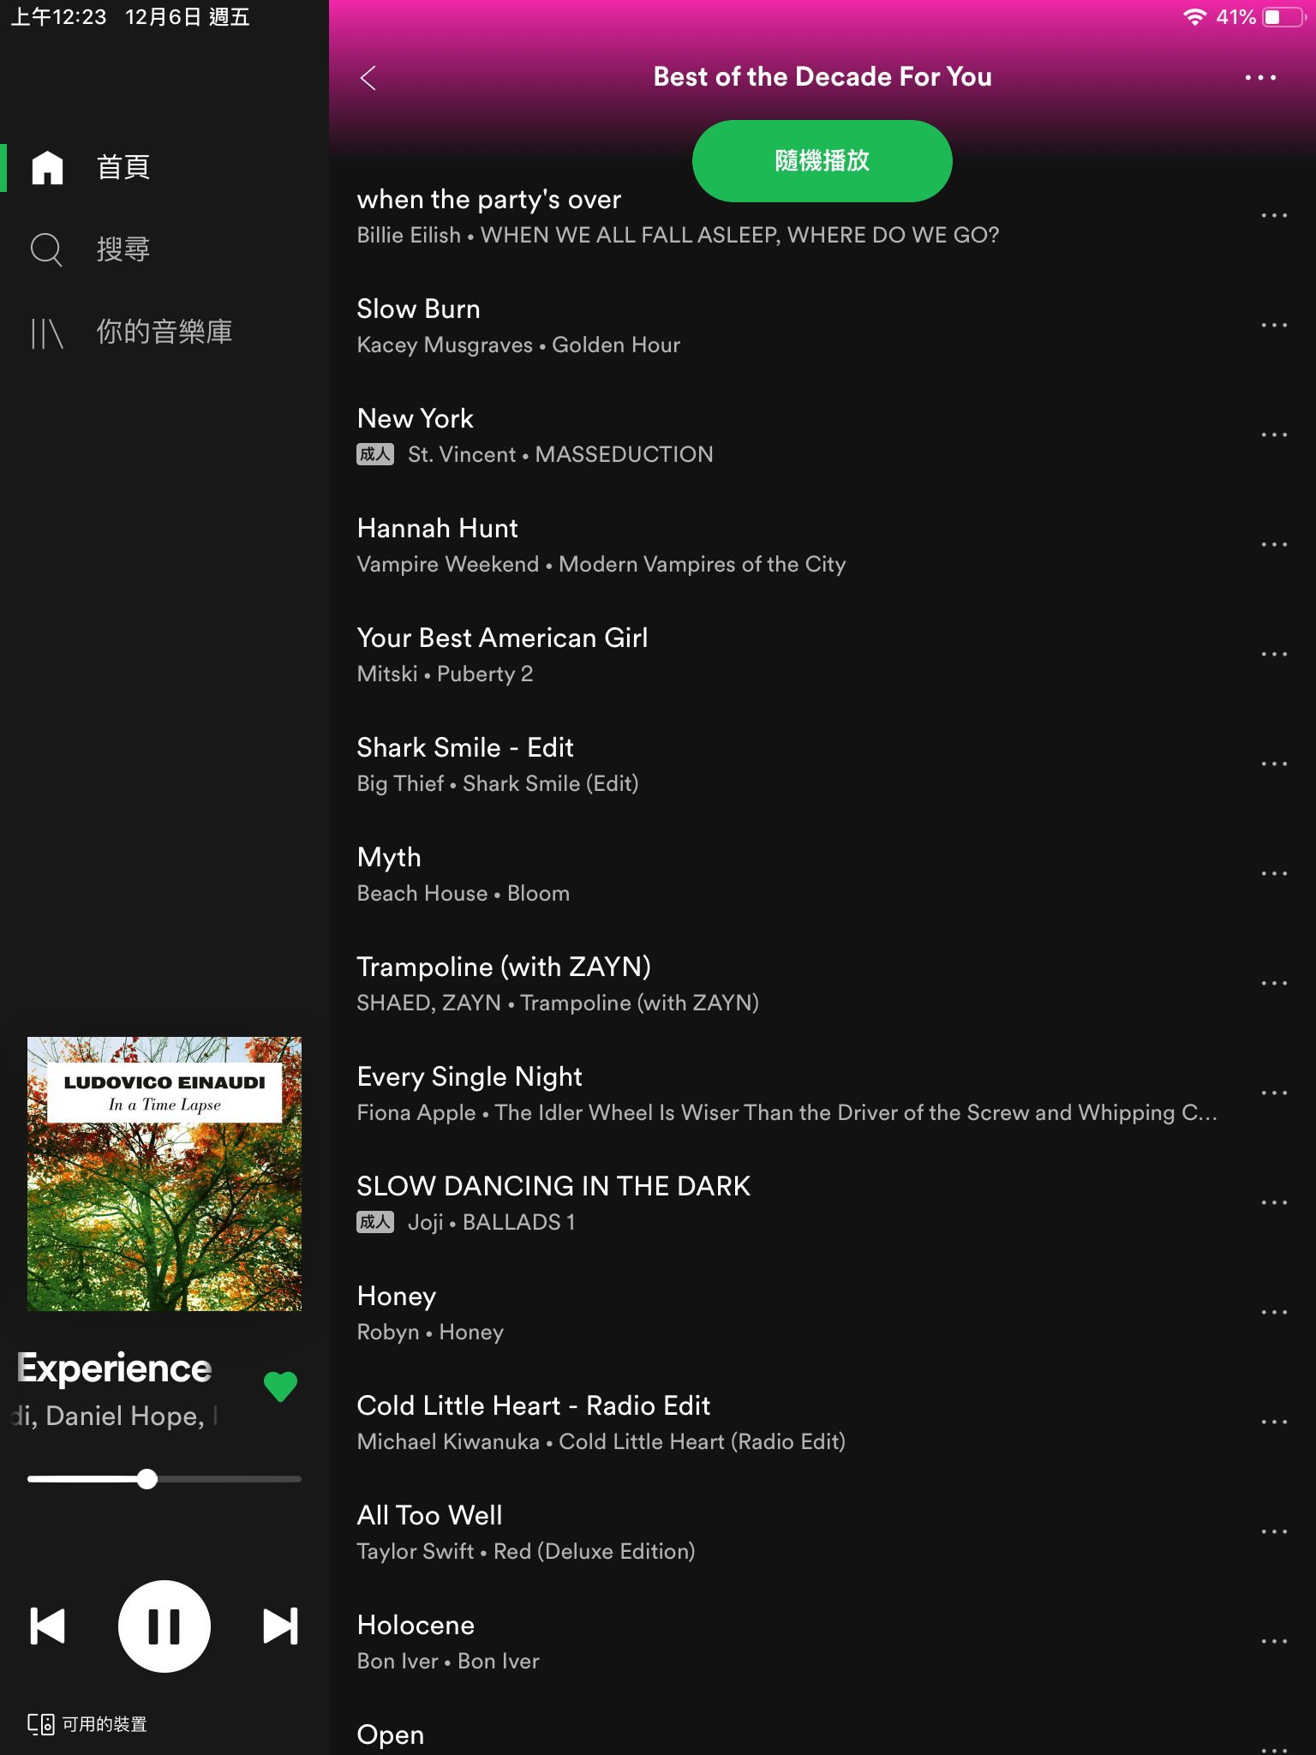Open playlist options three-dot menu in header
The height and width of the screenshot is (1755, 1316).
click(1260, 77)
